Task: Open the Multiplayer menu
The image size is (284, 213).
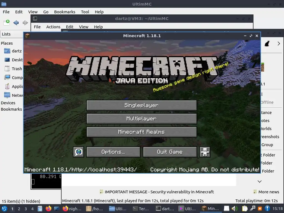Action: tap(142, 119)
